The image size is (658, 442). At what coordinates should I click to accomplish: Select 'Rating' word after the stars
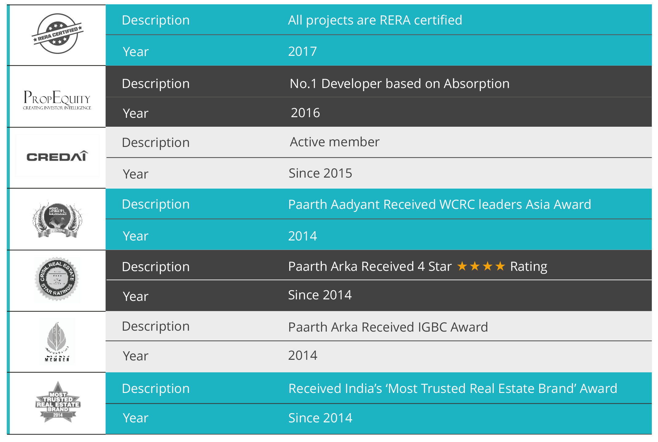(x=529, y=267)
